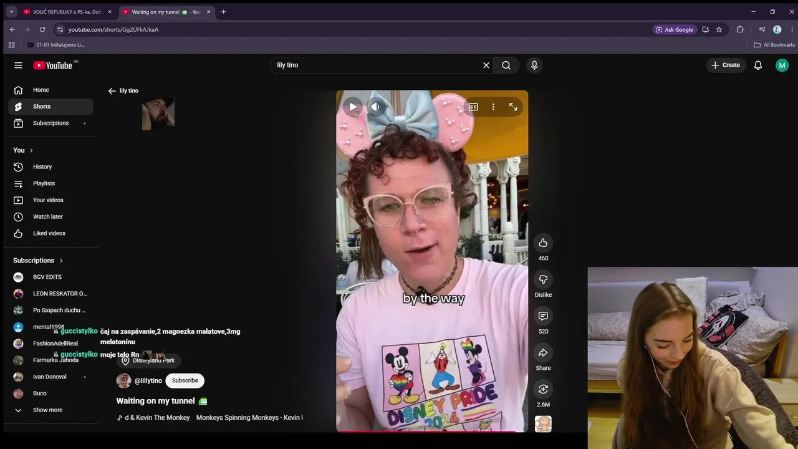The image size is (798, 449).
Task: Click the search magnifier button
Action: click(506, 65)
